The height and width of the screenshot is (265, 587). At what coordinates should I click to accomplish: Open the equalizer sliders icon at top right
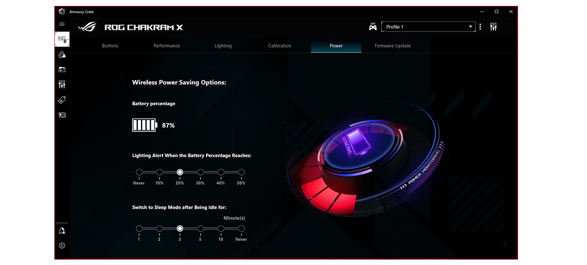point(493,27)
